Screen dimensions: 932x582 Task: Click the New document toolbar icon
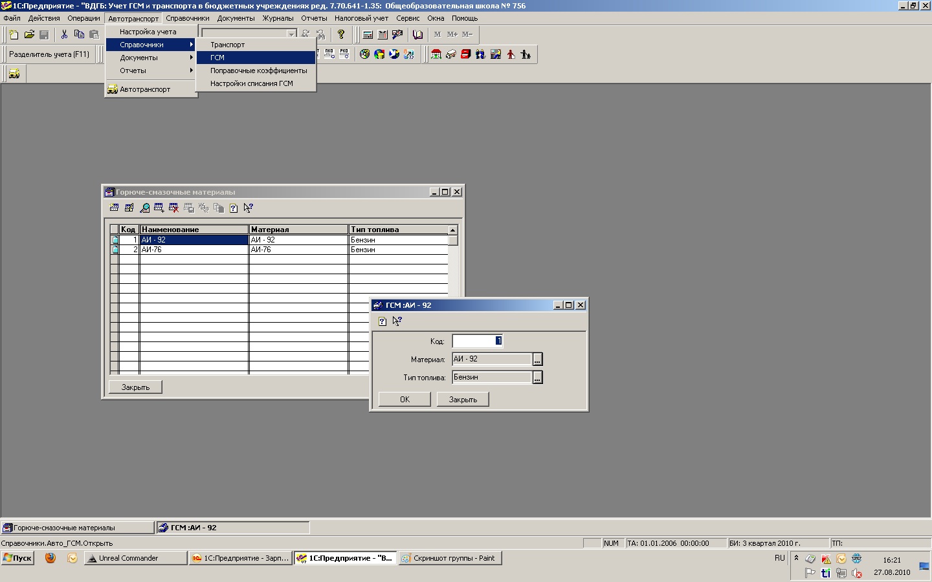coord(14,34)
